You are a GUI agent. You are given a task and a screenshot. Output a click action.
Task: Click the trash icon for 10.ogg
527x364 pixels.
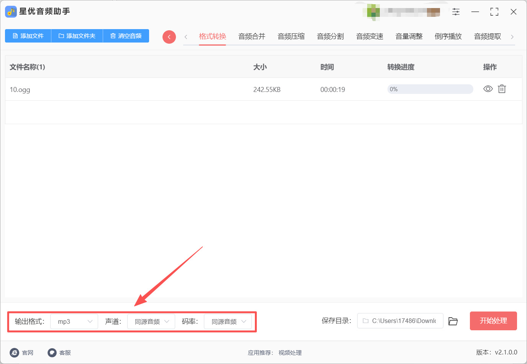(x=502, y=89)
